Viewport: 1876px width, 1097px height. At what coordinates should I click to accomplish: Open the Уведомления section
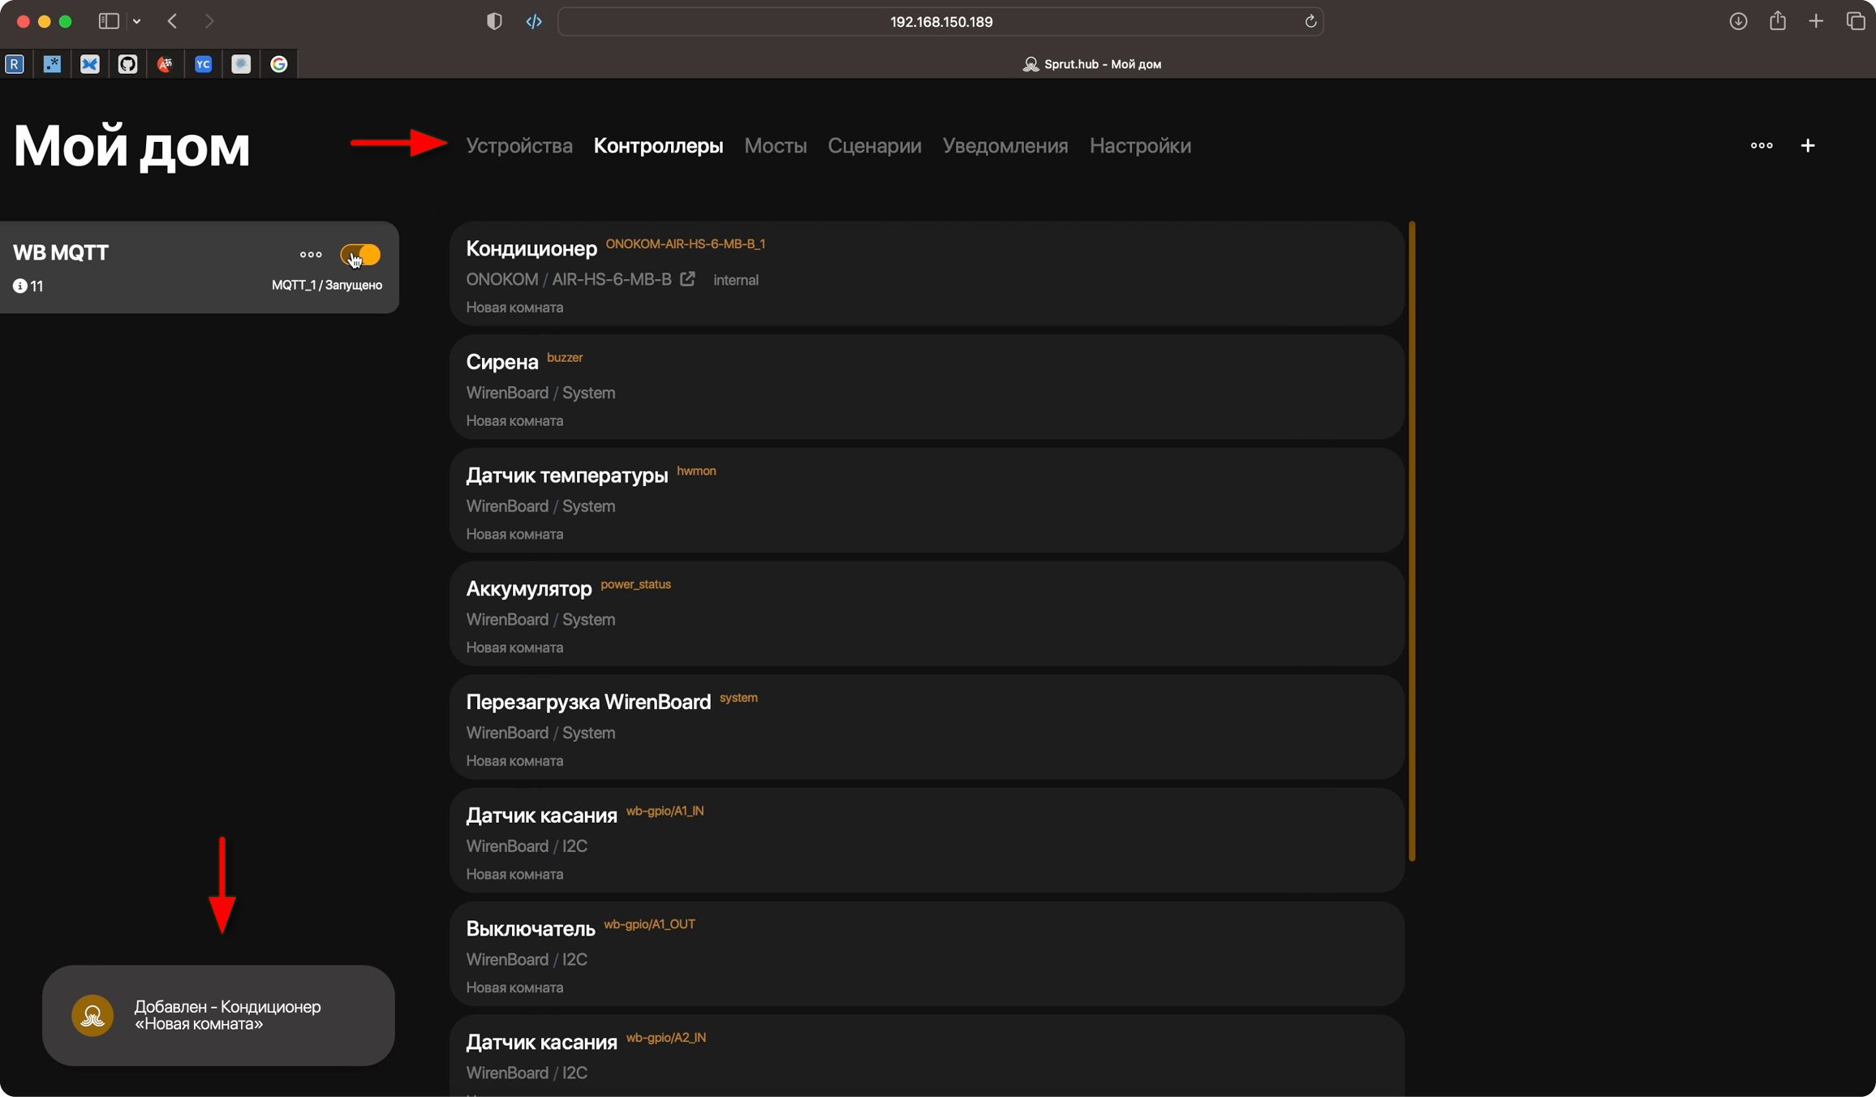click(x=1005, y=145)
